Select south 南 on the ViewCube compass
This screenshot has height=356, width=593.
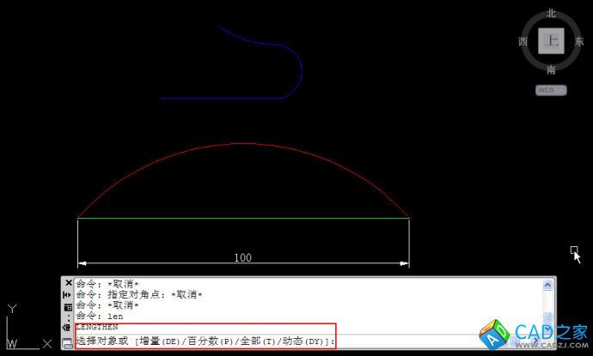551,69
